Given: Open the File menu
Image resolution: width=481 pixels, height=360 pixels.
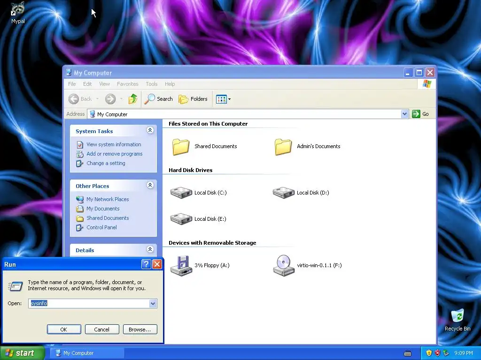Looking at the screenshot, I should tap(72, 84).
